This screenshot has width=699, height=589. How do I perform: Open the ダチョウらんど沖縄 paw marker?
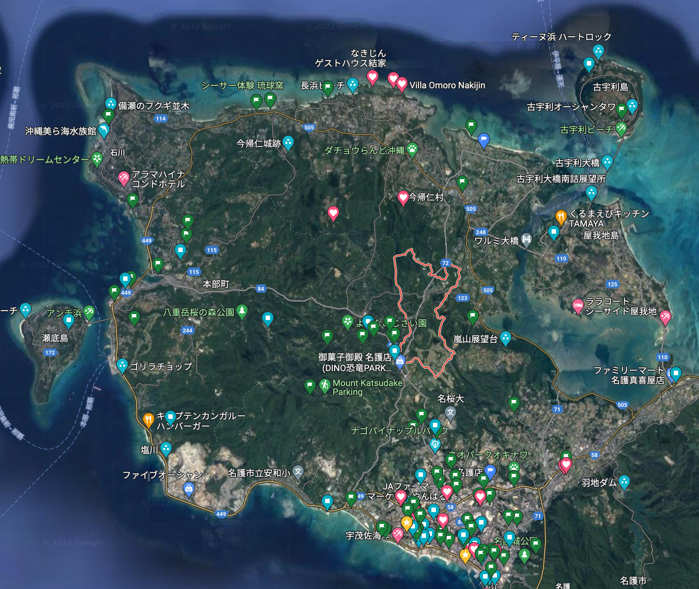point(412,148)
